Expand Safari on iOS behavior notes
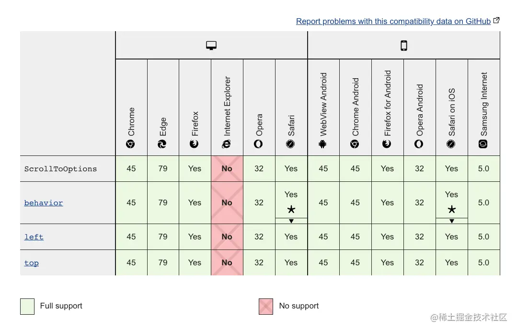The height and width of the screenshot is (332, 517). 451,221
